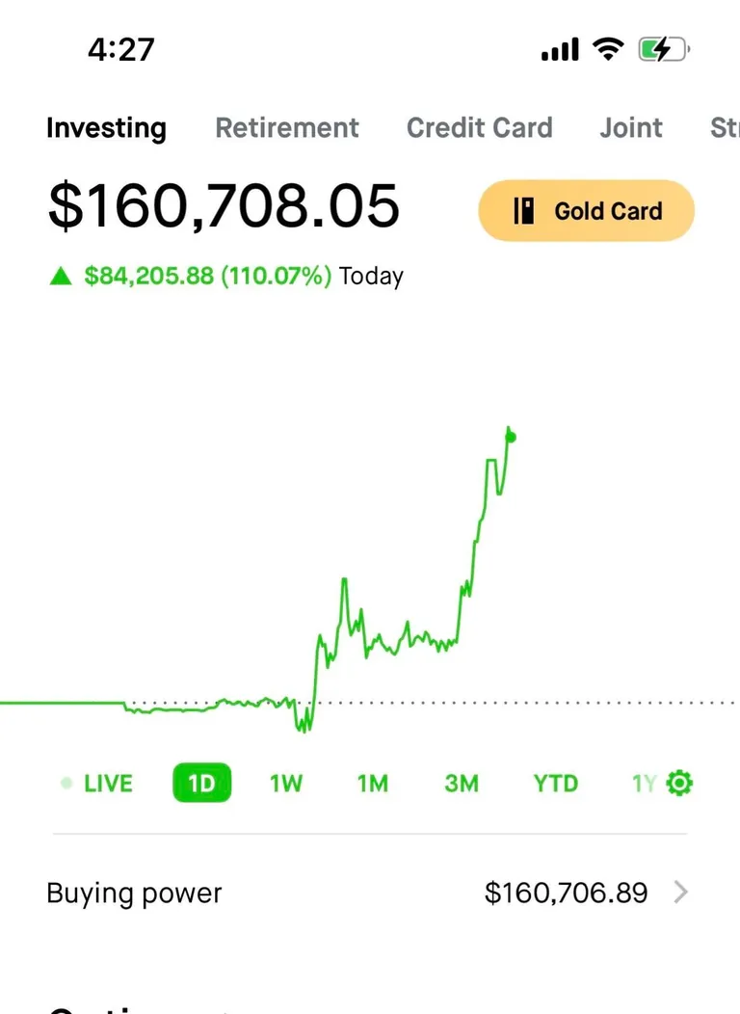
Task: Open the Retirement tab
Action: click(287, 128)
